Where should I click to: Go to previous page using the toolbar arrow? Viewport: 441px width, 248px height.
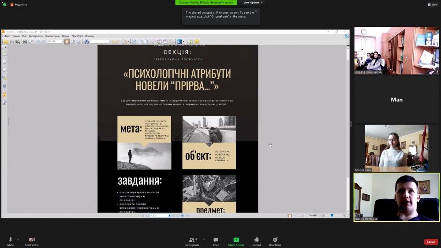pyautogui.click(x=38, y=41)
